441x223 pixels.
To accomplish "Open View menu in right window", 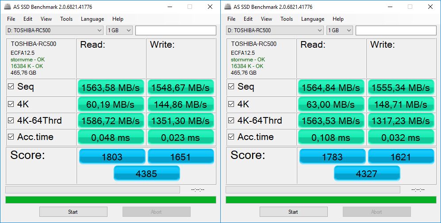I will (266, 19).
